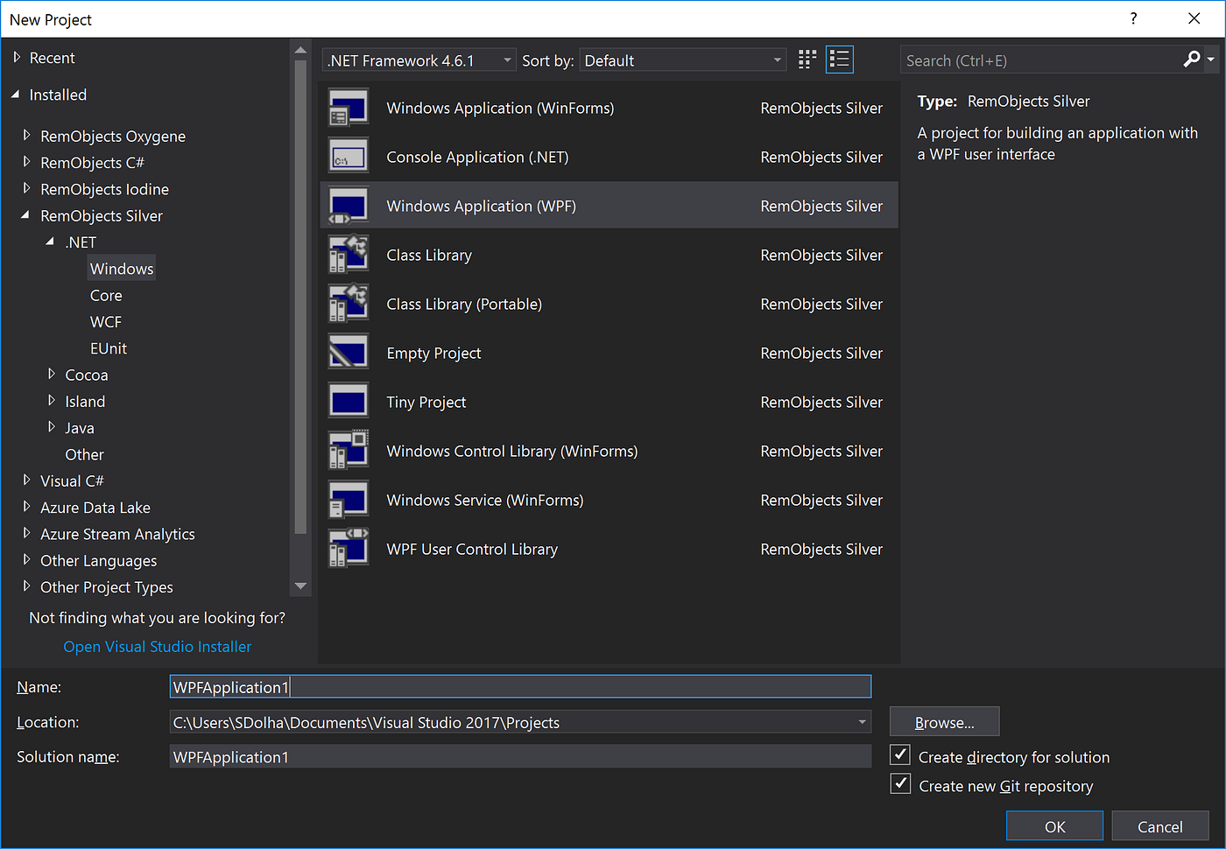Click the template list scrollbar down arrow
Screen dimensions: 1226x849
(300, 586)
